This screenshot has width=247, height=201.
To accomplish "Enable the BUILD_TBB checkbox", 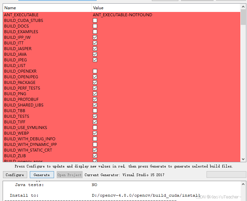I will click(95, 111).
